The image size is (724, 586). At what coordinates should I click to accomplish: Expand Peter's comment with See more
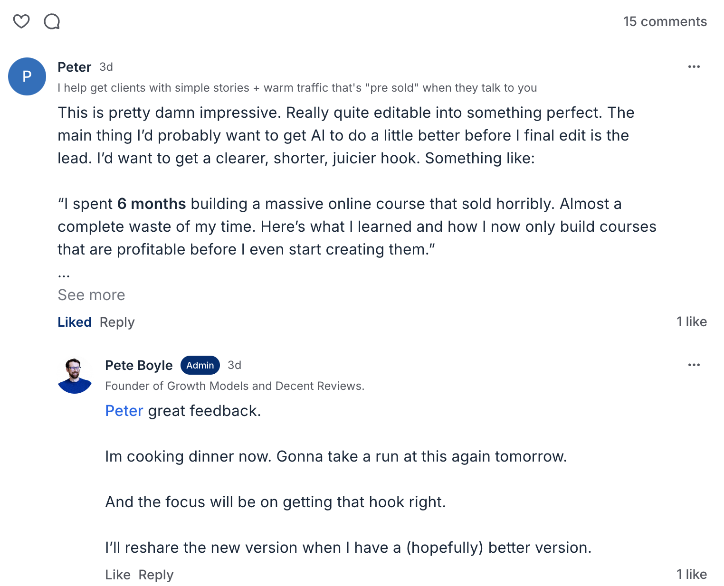tap(91, 295)
